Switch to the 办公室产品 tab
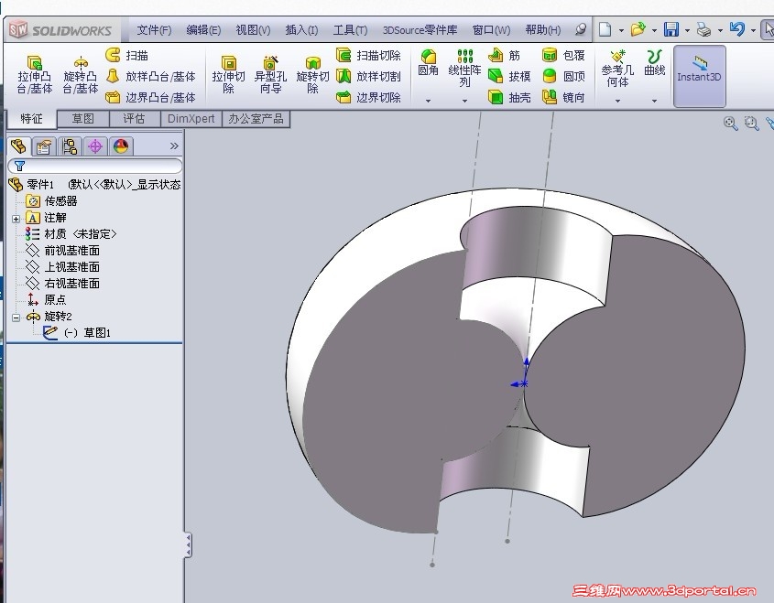Screen dimensions: 774x603 point(256,119)
